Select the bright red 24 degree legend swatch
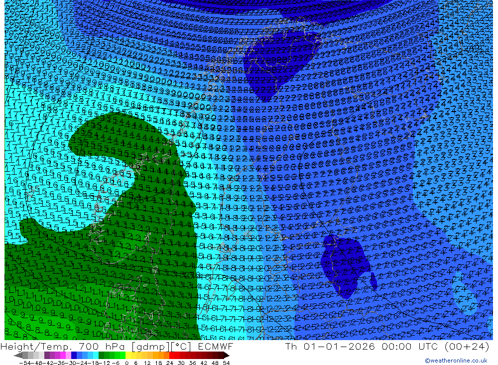498x365 pixels. click(172, 356)
